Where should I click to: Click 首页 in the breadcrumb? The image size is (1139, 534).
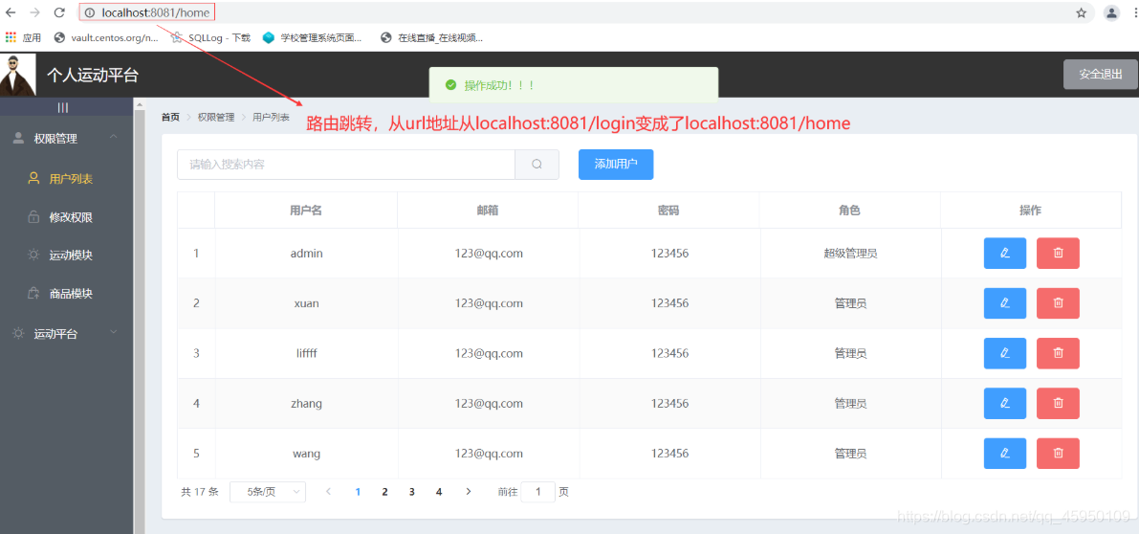pyautogui.click(x=170, y=117)
